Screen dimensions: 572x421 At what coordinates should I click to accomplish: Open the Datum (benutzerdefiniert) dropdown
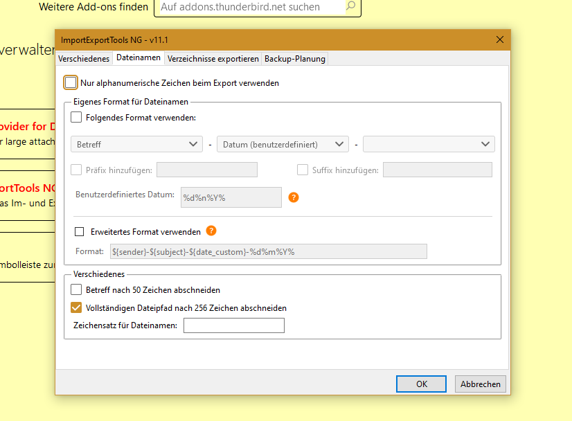(283, 144)
